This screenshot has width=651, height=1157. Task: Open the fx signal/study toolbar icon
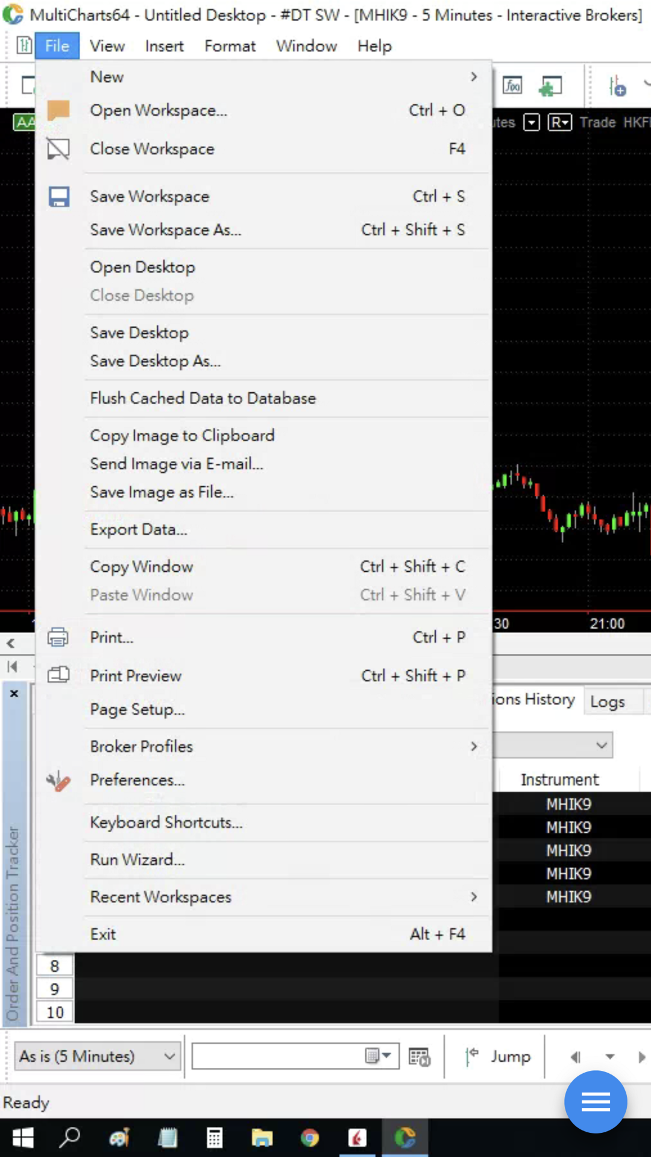[x=512, y=86]
